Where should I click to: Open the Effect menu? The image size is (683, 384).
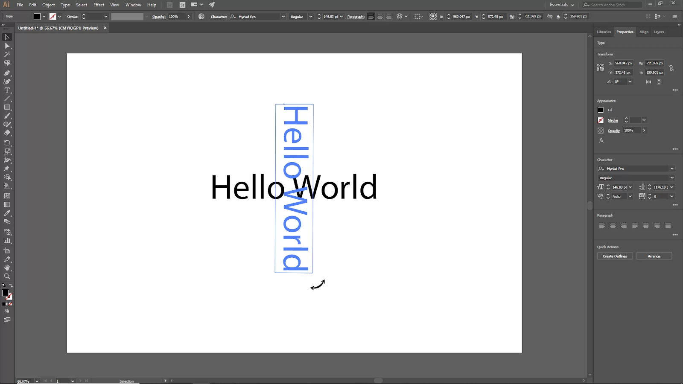pos(99,5)
